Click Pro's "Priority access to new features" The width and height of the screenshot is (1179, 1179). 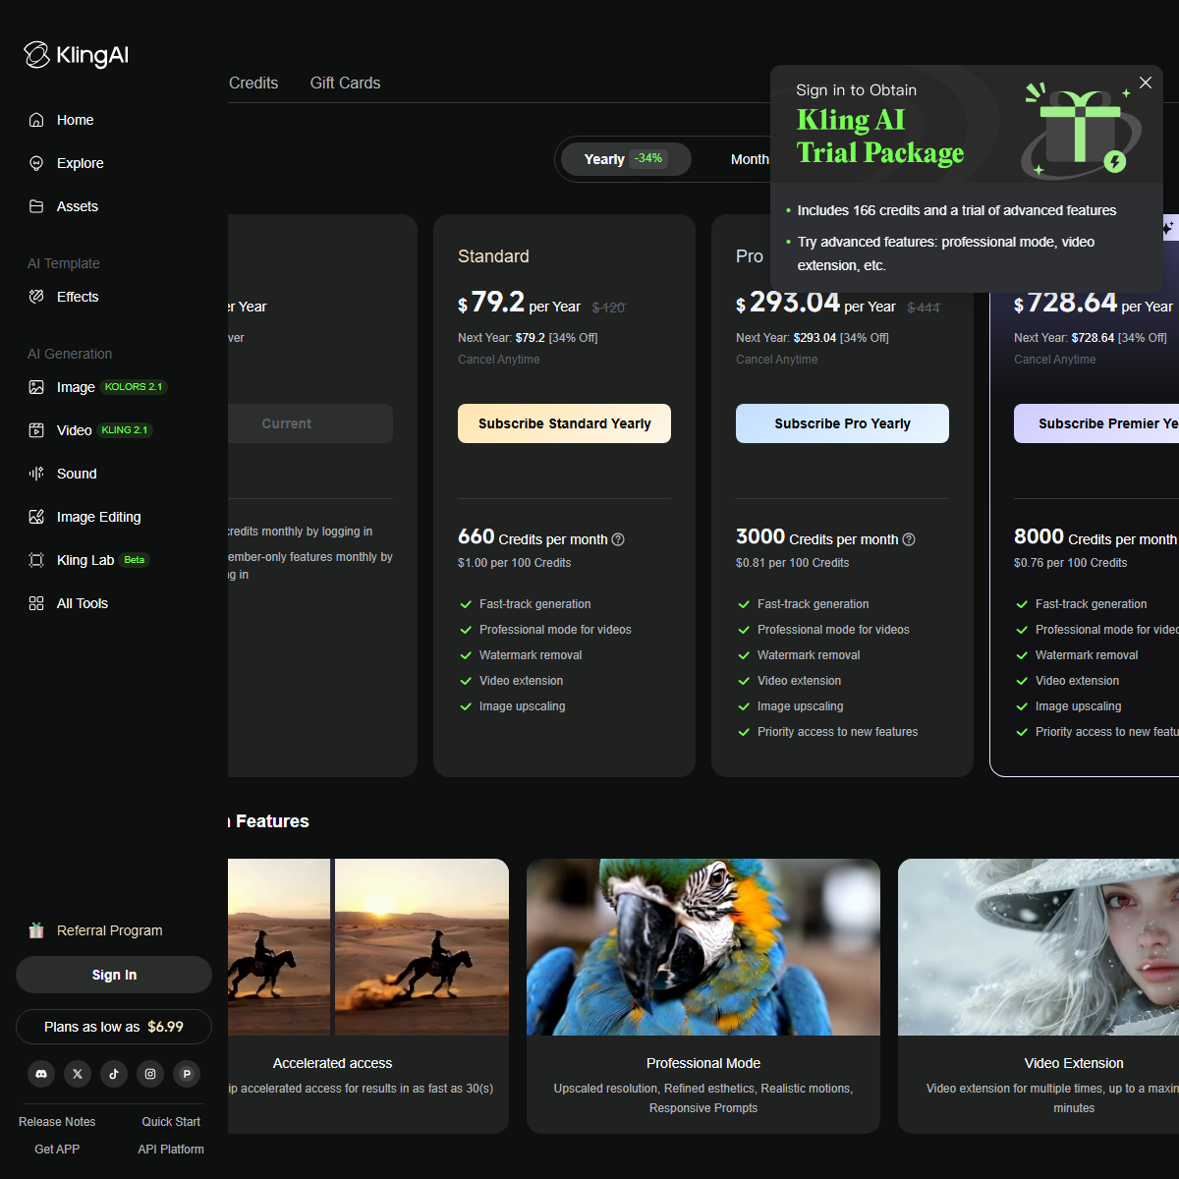coord(837,732)
